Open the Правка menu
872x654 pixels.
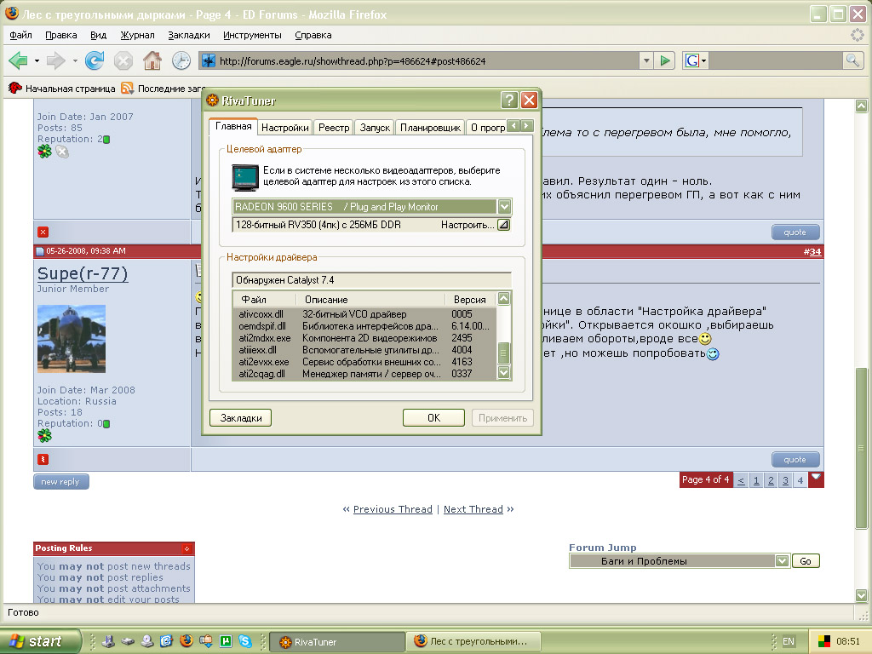(x=61, y=35)
